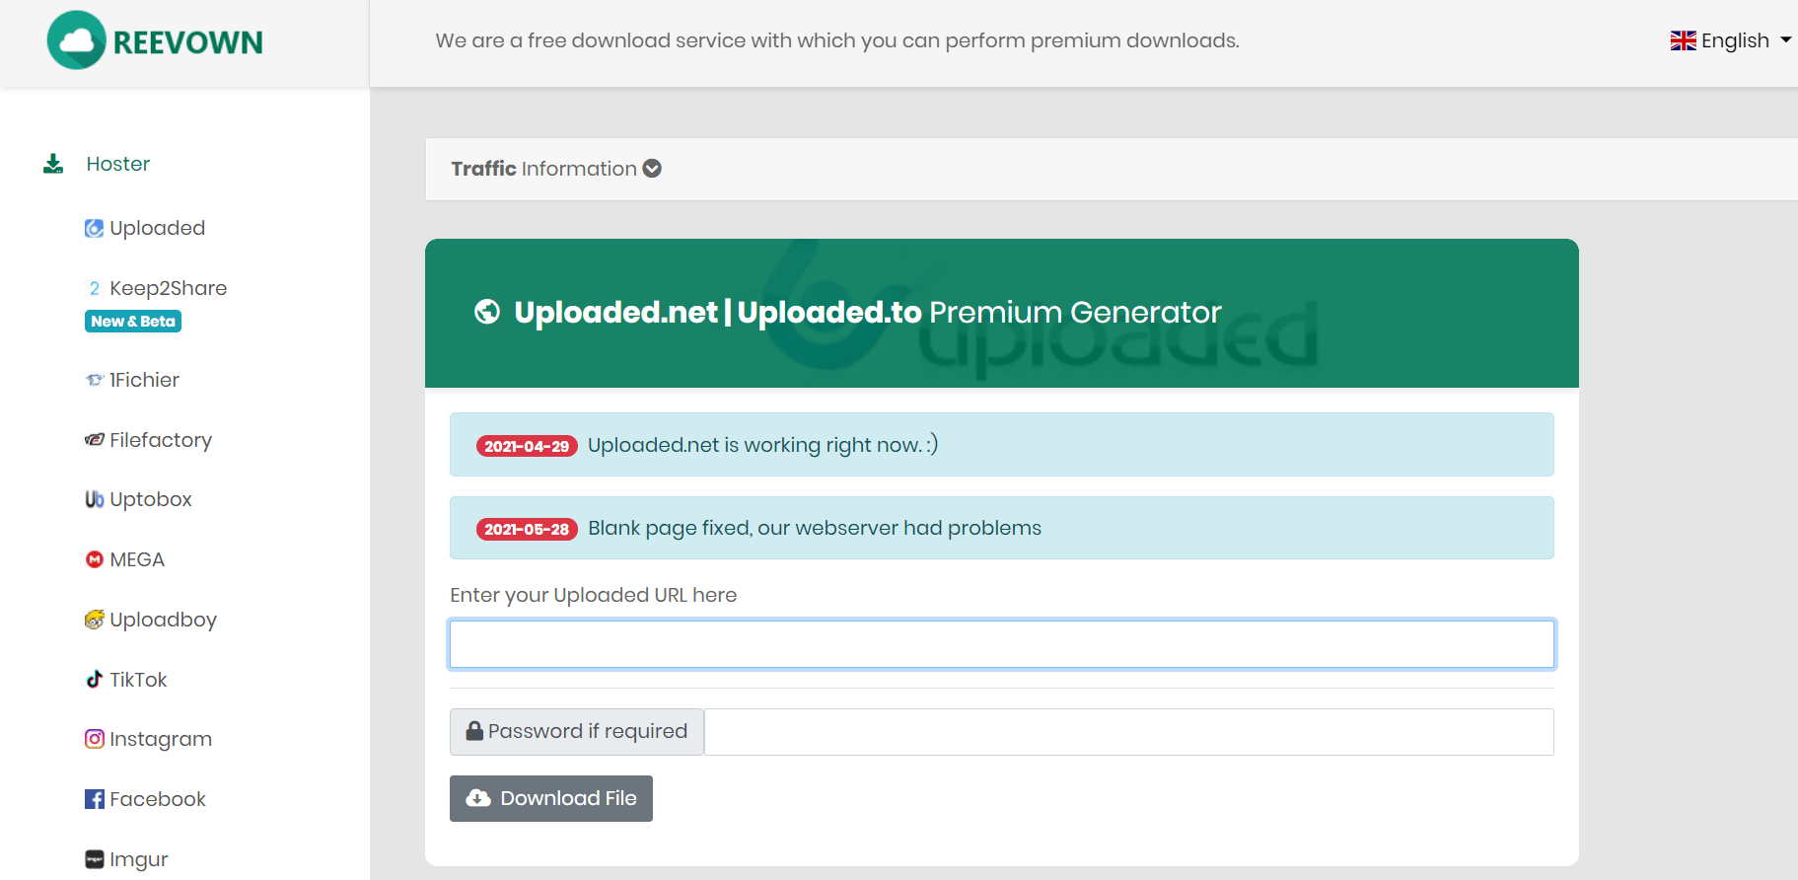Click the globe icon in generator header
The height and width of the screenshot is (880, 1798).
pos(487,312)
